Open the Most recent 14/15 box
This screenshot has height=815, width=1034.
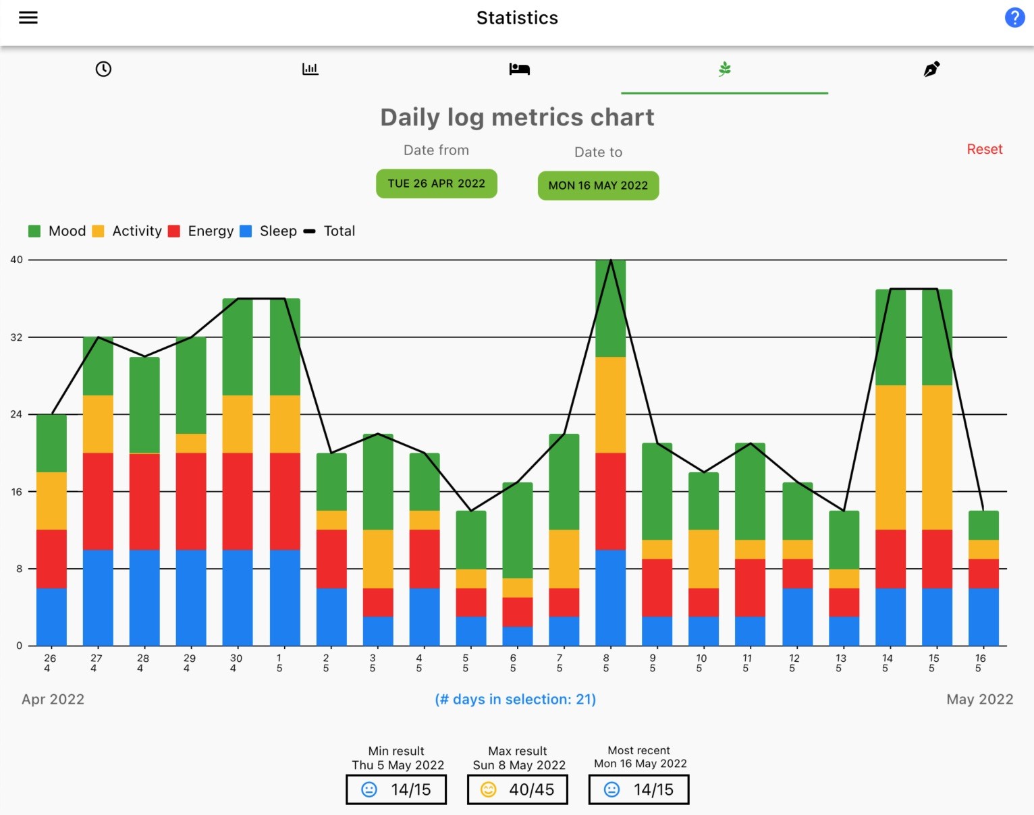coord(638,789)
